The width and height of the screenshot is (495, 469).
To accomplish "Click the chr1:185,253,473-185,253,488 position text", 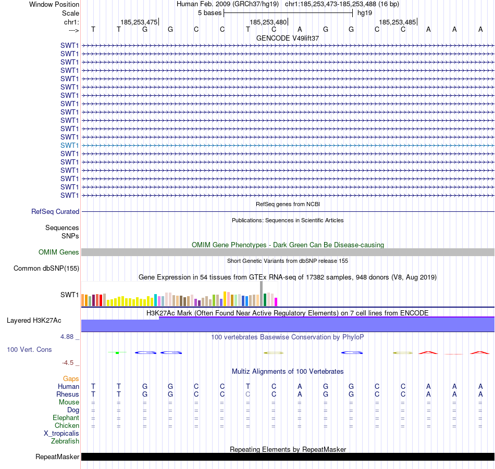I will [x=342, y=4].
